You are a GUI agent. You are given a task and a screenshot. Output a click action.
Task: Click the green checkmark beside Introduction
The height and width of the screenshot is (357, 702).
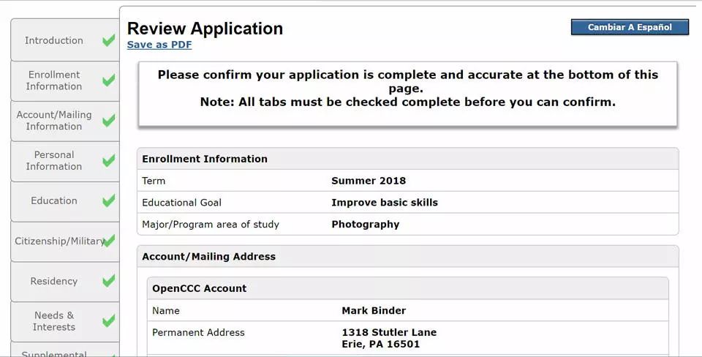point(108,40)
